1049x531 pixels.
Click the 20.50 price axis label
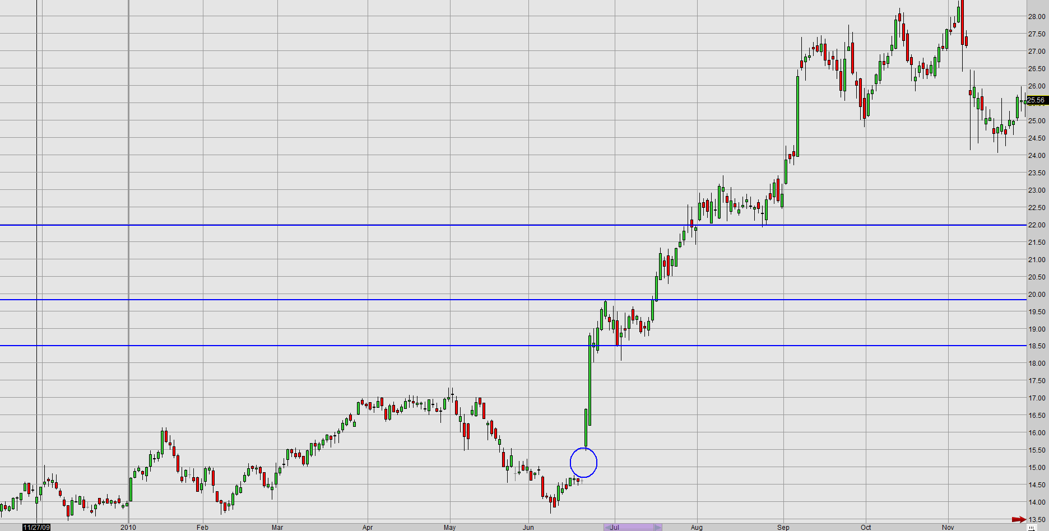(1036, 277)
